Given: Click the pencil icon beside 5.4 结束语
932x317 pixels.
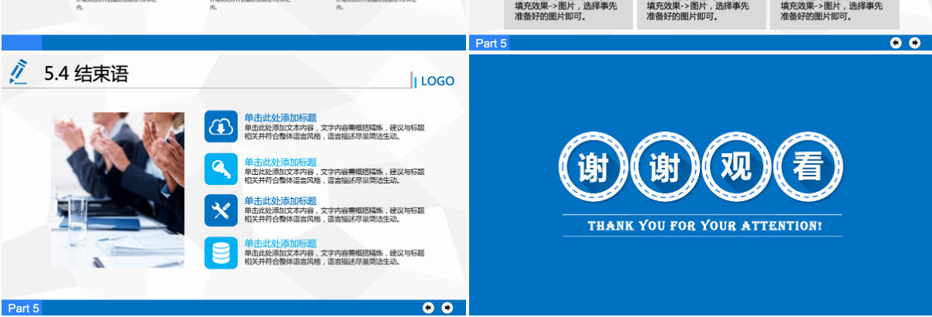Looking at the screenshot, I should point(19,72).
